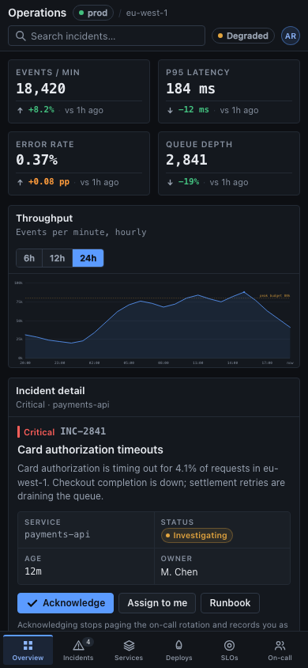Acknowledge the INC-2841 incident
Screen dimensions: 308x668
[66, 603]
